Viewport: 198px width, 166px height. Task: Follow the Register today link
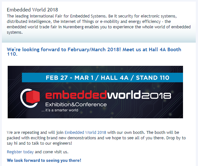(20, 152)
